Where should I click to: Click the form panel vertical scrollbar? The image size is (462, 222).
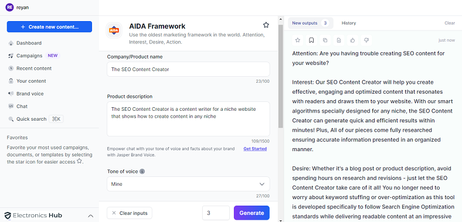(281, 76)
